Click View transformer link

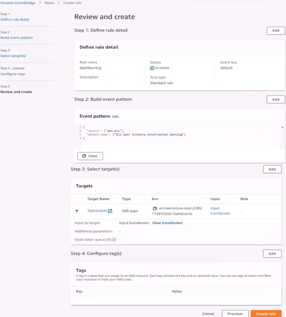167,223
